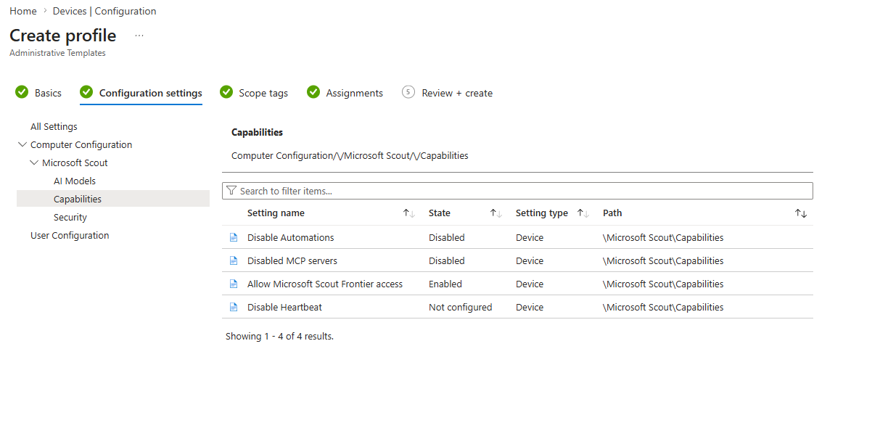Click the Device type in Disabled MCP servers row
Screen dimensions: 880x444
click(x=530, y=260)
